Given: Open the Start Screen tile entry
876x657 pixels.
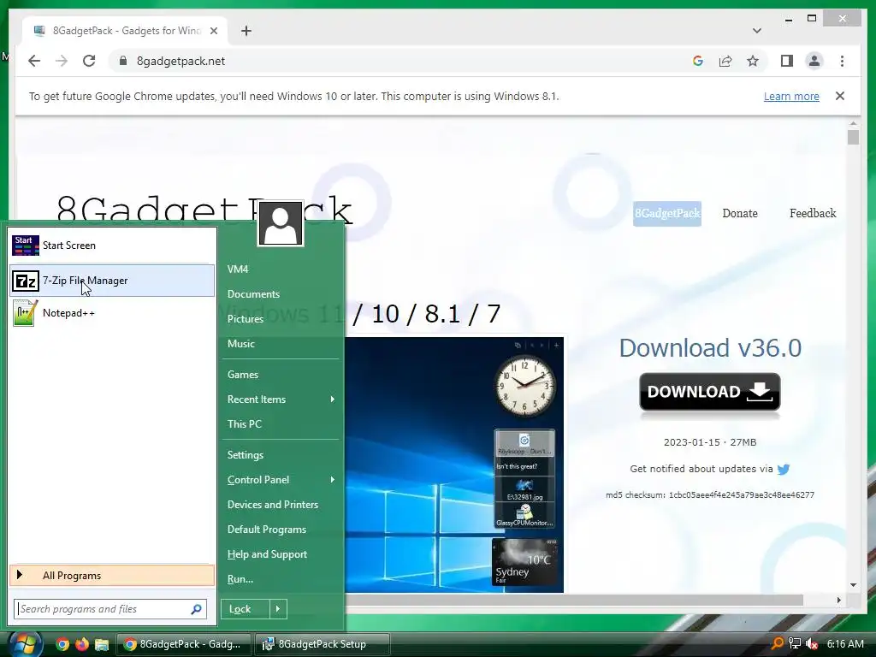Looking at the screenshot, I should tap(112, 246).
